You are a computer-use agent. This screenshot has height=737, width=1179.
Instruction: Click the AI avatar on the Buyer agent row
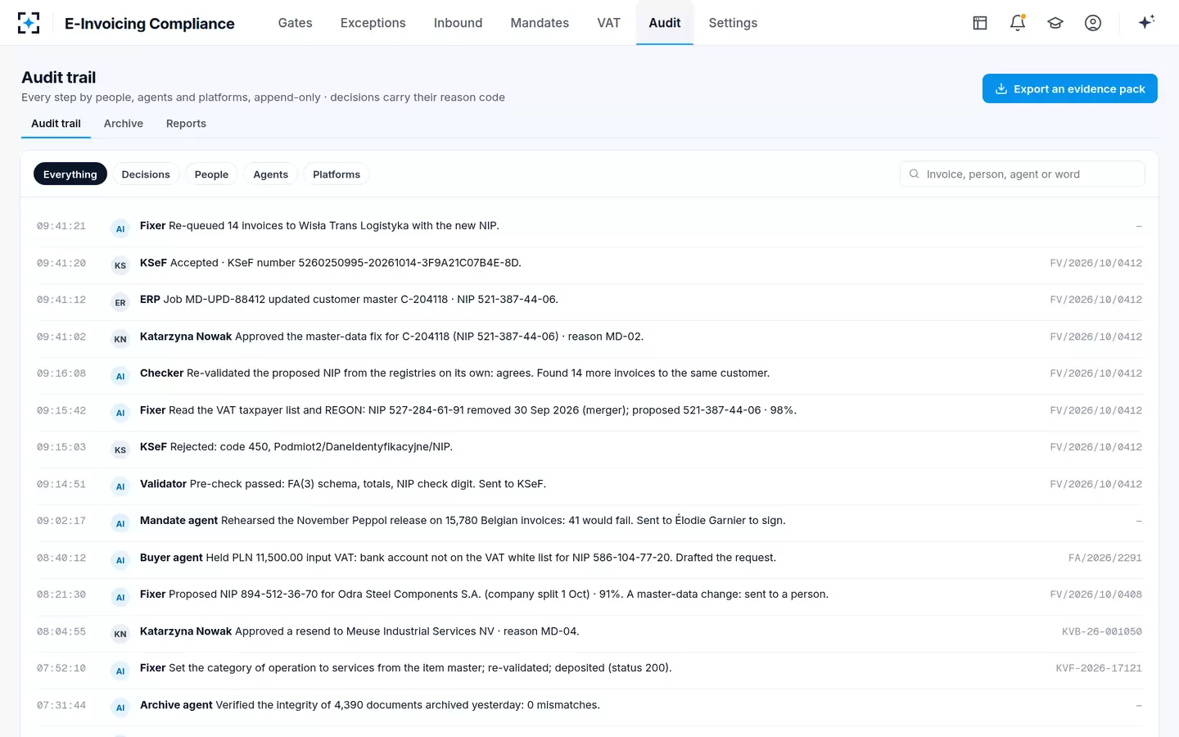pos(120,560)
